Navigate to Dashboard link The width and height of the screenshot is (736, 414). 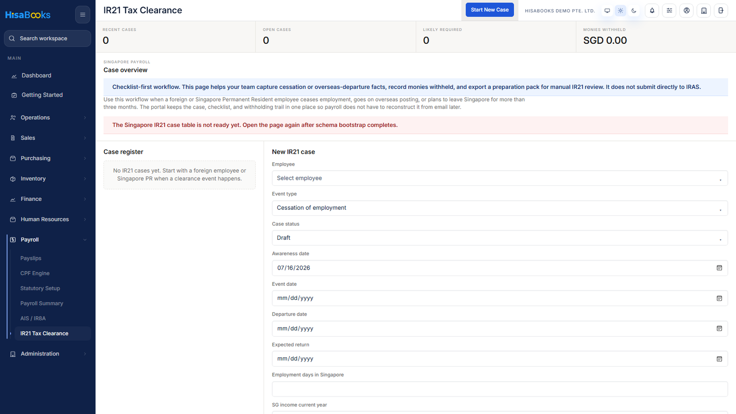(36, 75)
